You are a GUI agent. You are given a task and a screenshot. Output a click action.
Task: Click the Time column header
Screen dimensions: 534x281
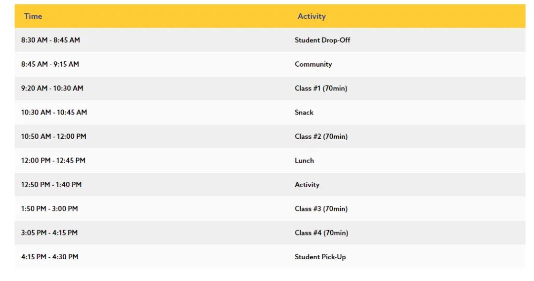coord(33,16)
